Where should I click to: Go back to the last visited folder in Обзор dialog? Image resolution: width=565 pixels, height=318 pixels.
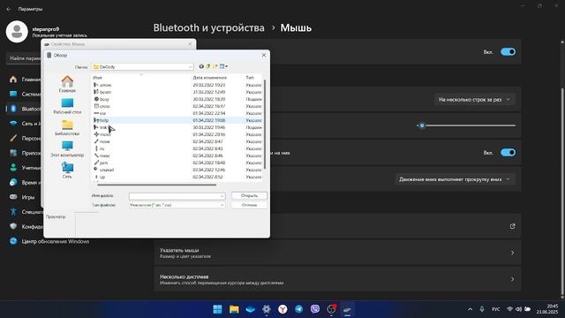click(201, 66)
